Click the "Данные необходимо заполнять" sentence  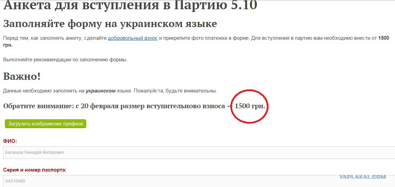coord(110,91)
